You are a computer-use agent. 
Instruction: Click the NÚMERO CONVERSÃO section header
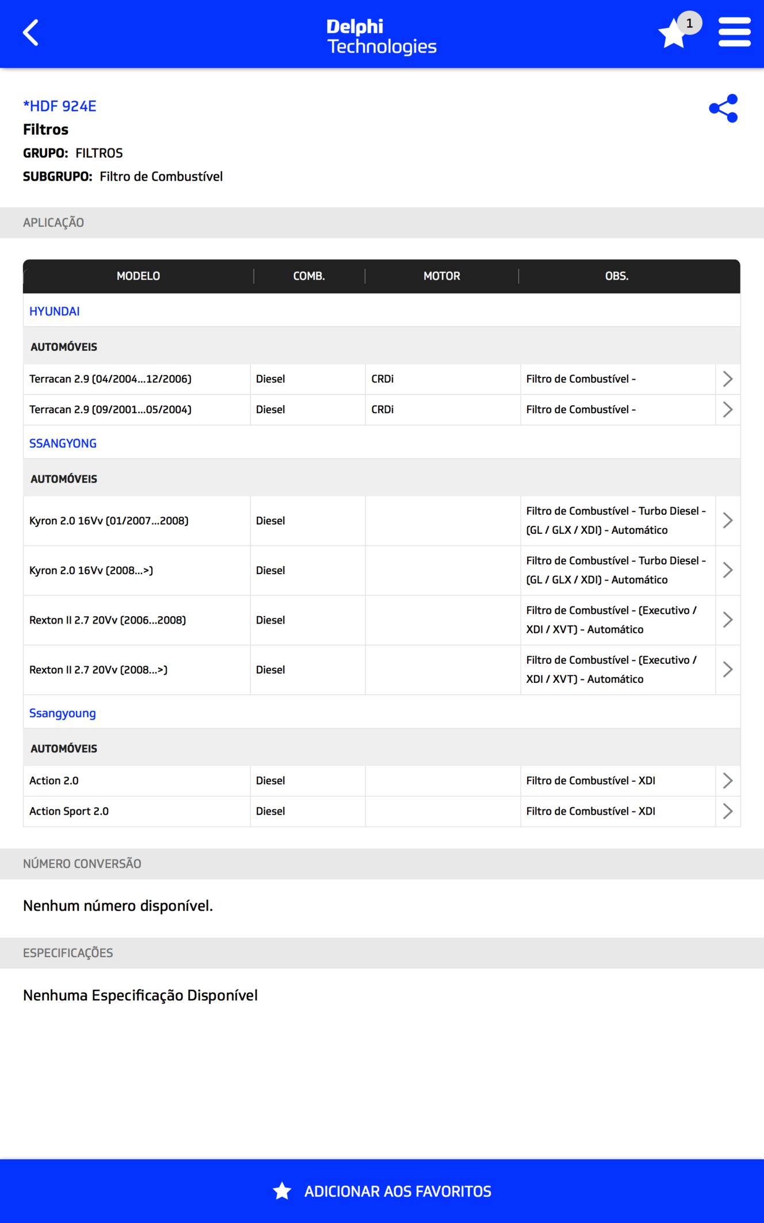(x=382, y=864)
